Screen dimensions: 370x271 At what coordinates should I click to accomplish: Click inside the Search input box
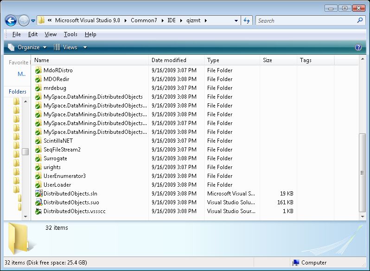307,21
